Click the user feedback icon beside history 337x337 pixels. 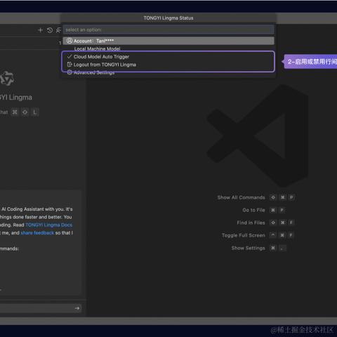pos(58,30)
